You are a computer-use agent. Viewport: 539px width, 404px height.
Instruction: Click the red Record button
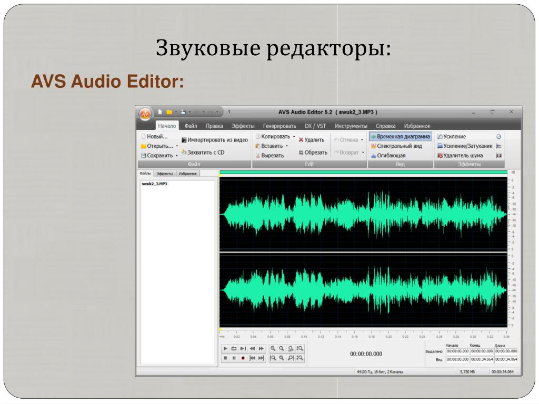pos(243,358)
